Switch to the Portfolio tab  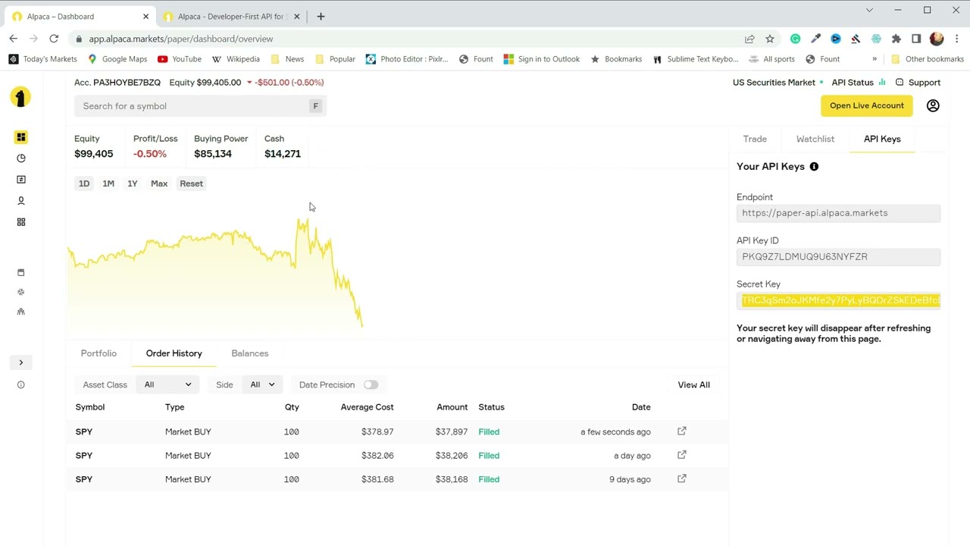point(99,353)
